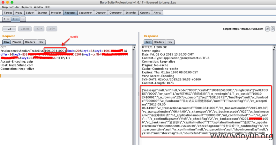Click the Accept-Encoding: gzip request line
The height and width of the screenshot is (145, 276).
tap(17, 62)
